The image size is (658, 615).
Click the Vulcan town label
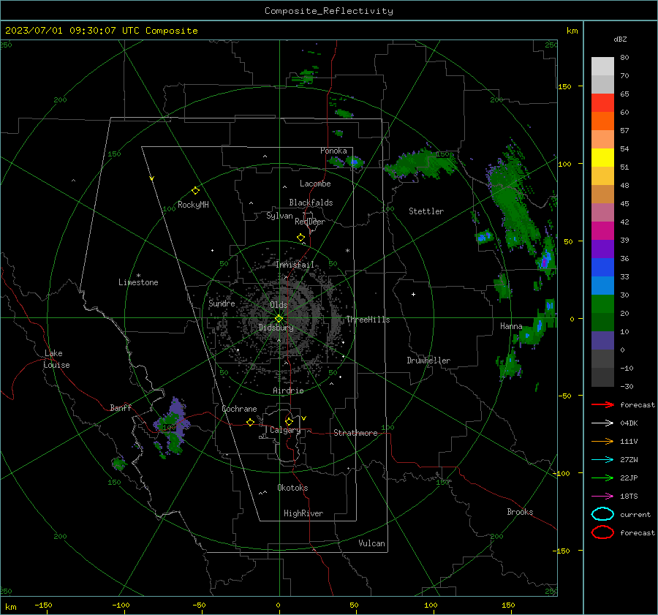372,543
